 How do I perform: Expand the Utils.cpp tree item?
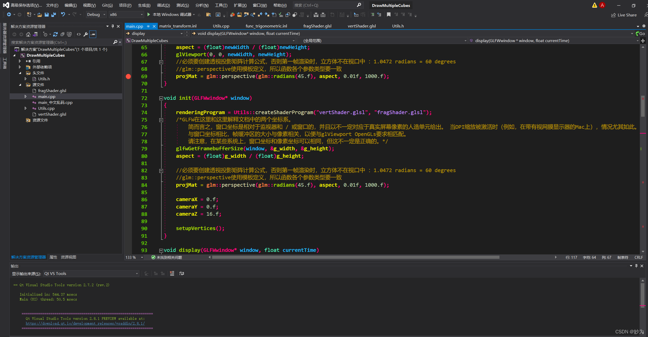(25, 108)
